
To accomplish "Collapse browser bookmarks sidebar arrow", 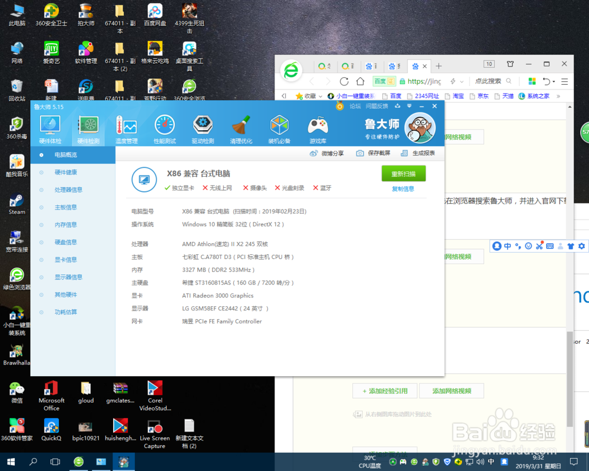I will click(284, 96).
